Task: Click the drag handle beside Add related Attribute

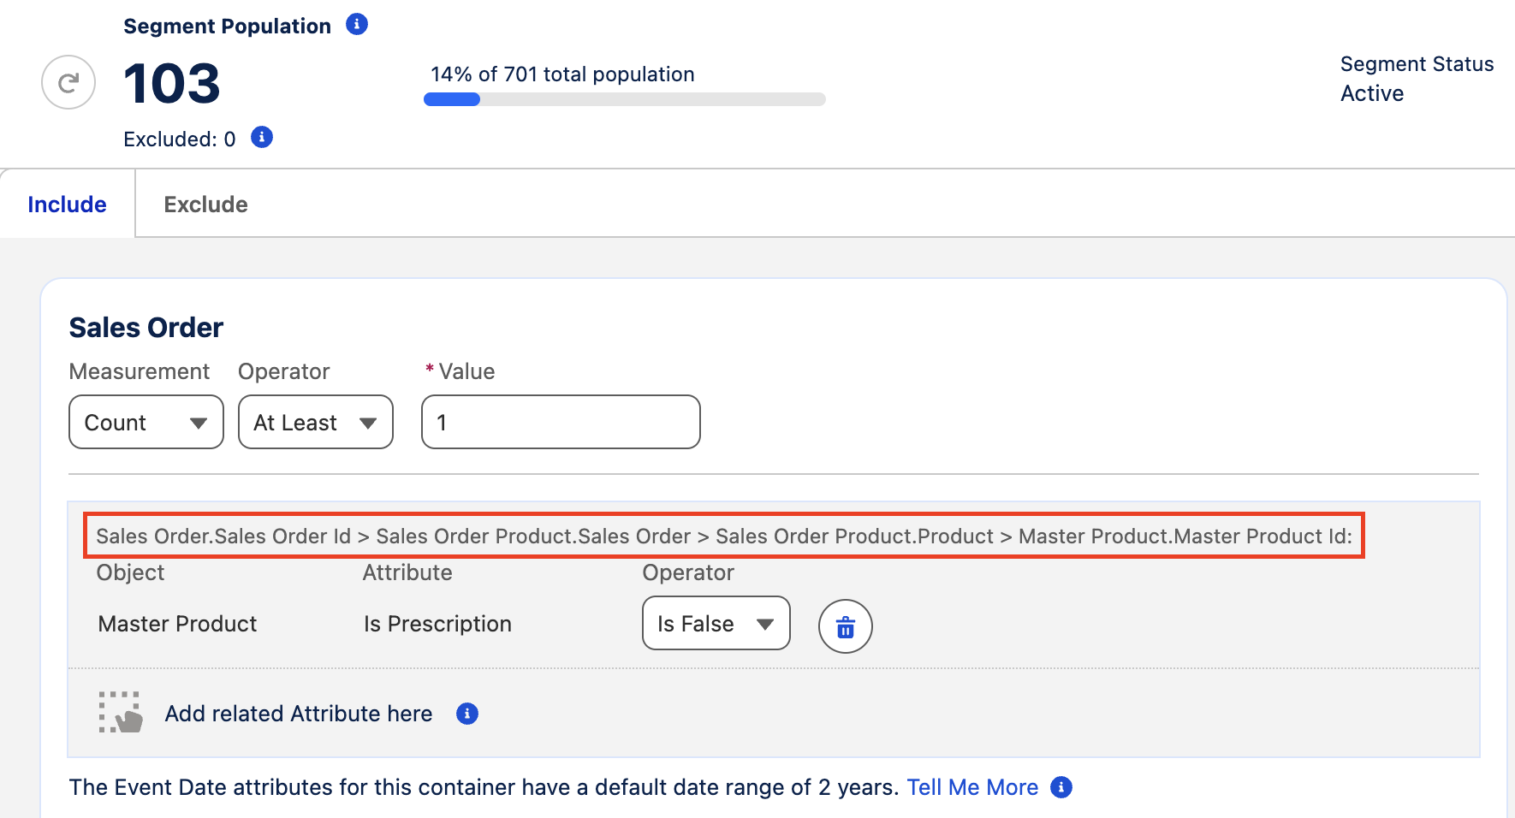Action: pos(121,713)
